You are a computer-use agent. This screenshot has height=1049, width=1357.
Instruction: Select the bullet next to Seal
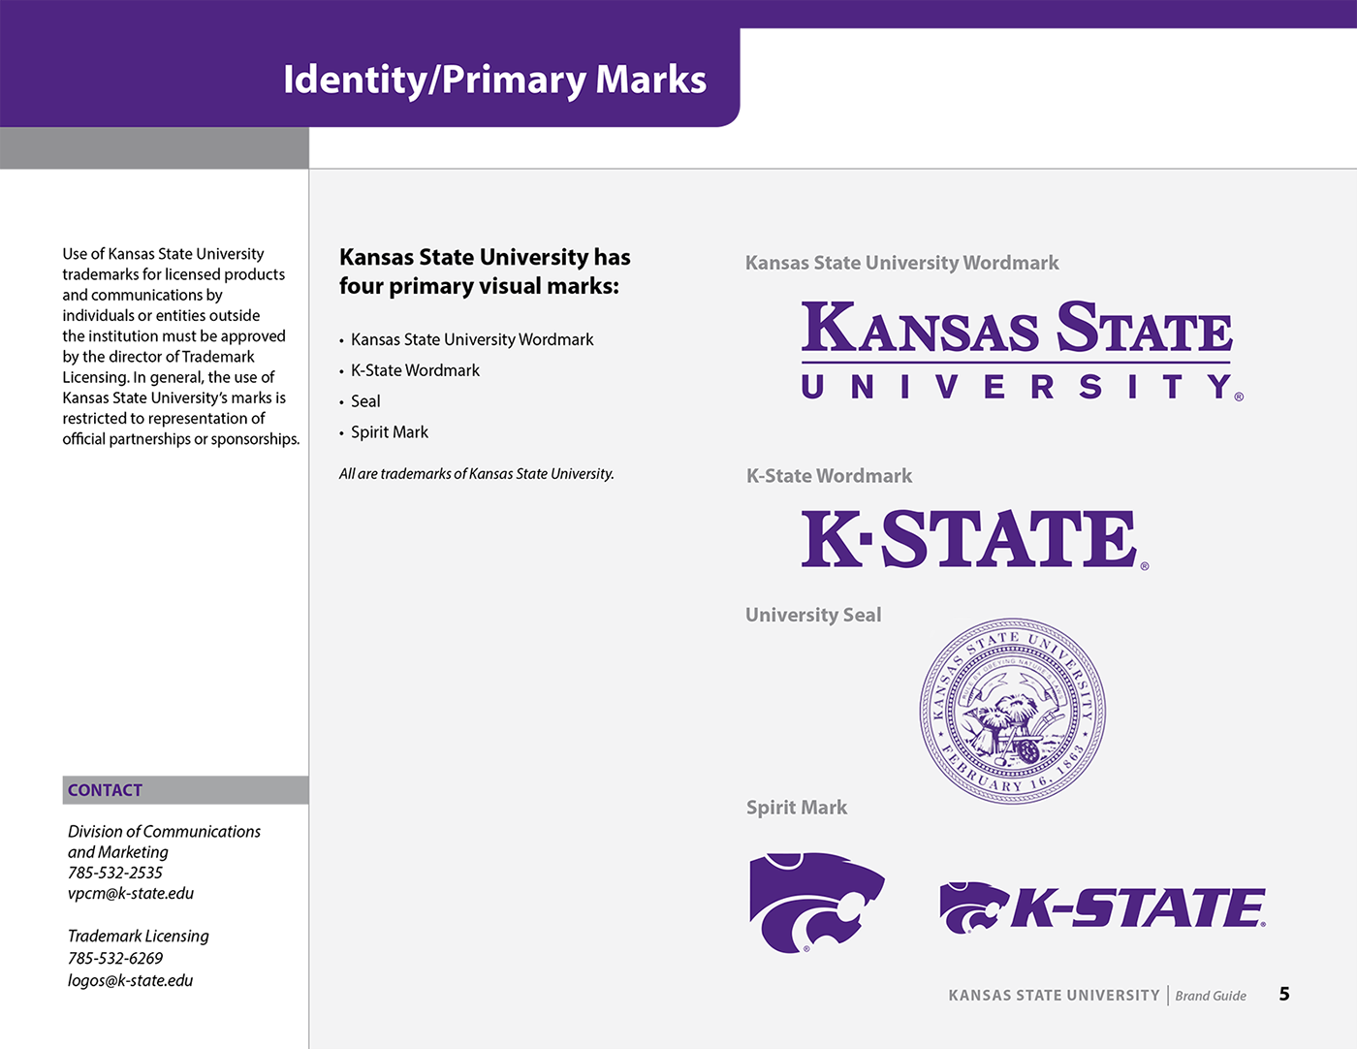(x=341, y=401)
